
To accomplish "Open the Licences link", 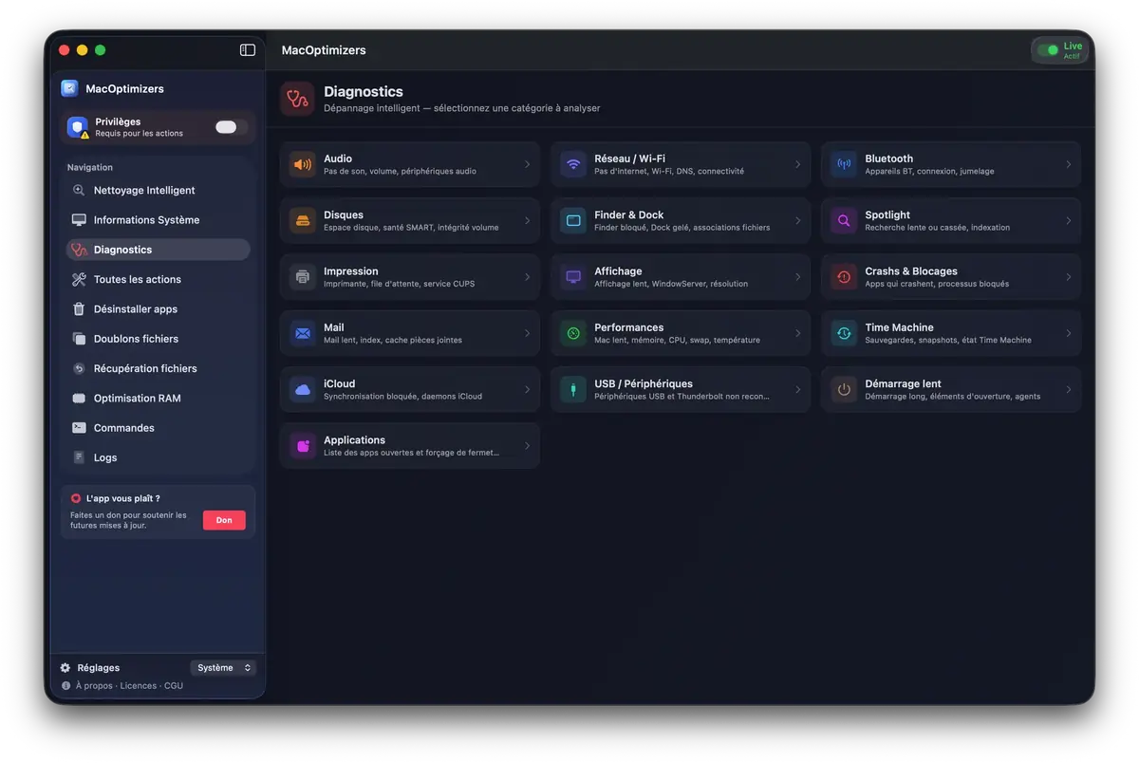I will click(139, 684).
